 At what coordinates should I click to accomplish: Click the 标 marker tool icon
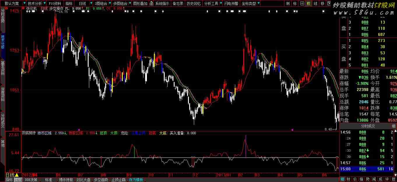pos(295,3)
